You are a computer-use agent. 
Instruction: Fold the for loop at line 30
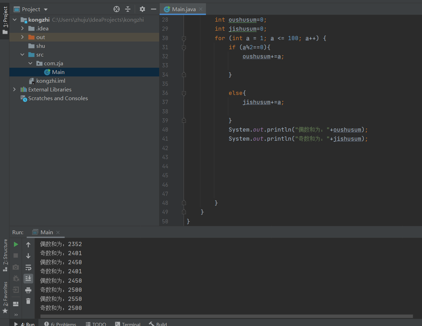click(184, 38)
